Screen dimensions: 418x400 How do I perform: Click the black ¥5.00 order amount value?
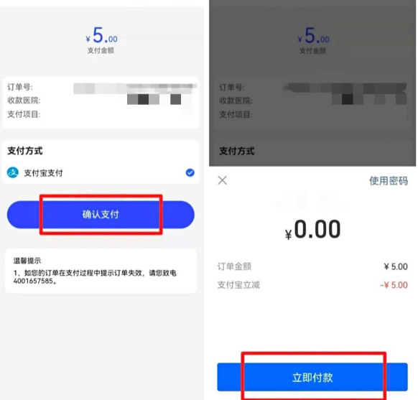tap(396, 266)
